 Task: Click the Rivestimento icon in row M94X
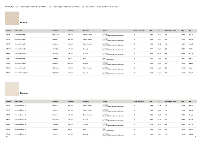point(104,130)
